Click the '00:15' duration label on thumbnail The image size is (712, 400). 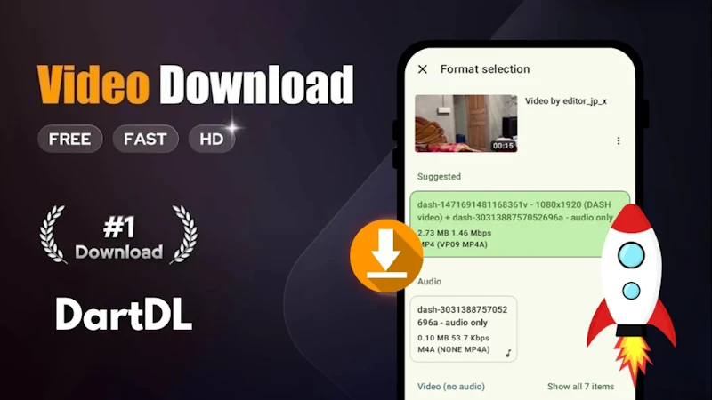point(503,146)
